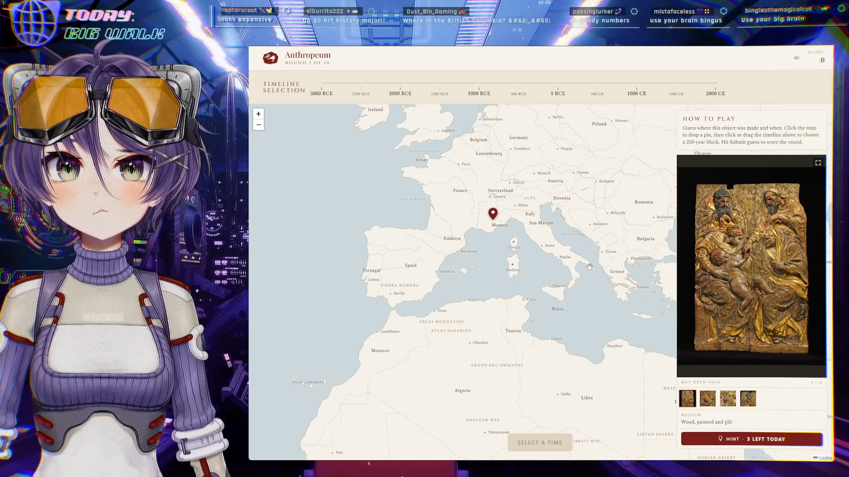
Task: Expand the artwork image to fullscreen
Action: coord(818,163)
